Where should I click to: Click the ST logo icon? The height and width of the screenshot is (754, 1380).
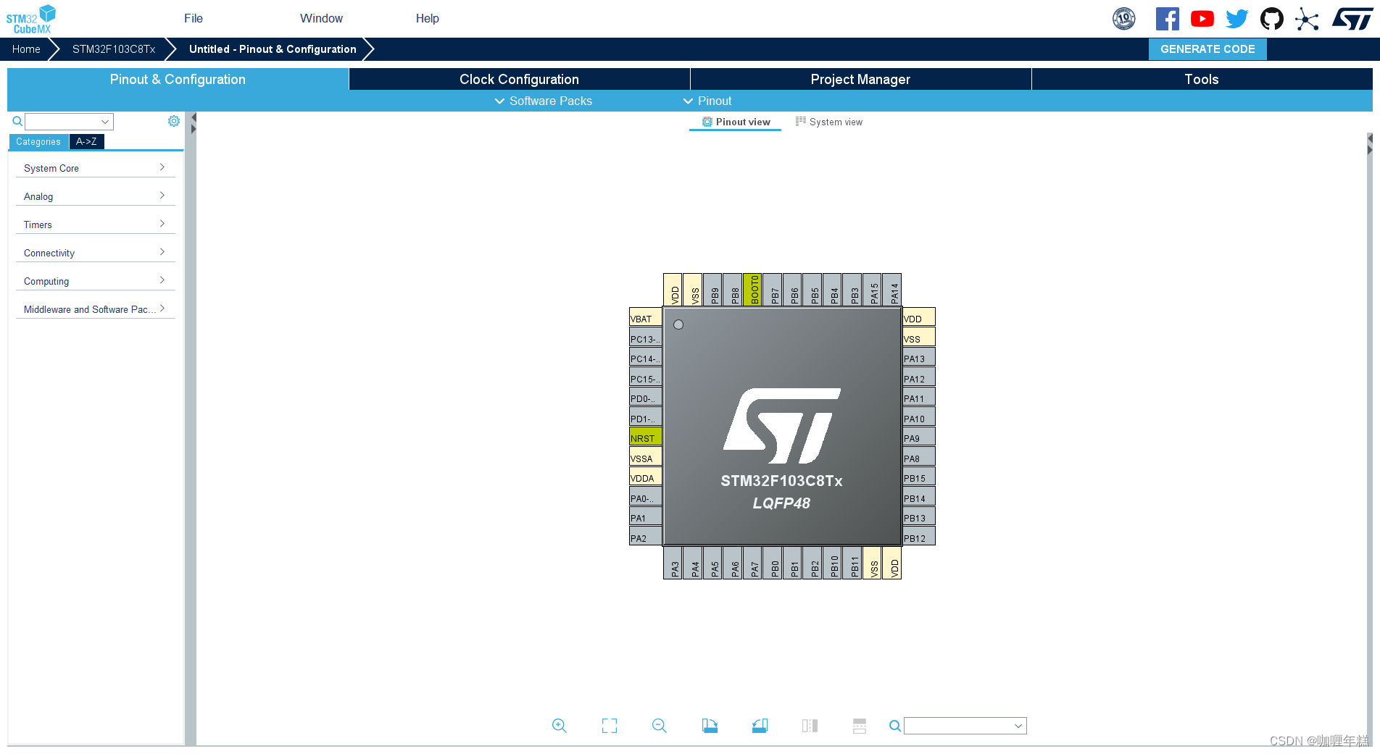tap(1352, 19)
